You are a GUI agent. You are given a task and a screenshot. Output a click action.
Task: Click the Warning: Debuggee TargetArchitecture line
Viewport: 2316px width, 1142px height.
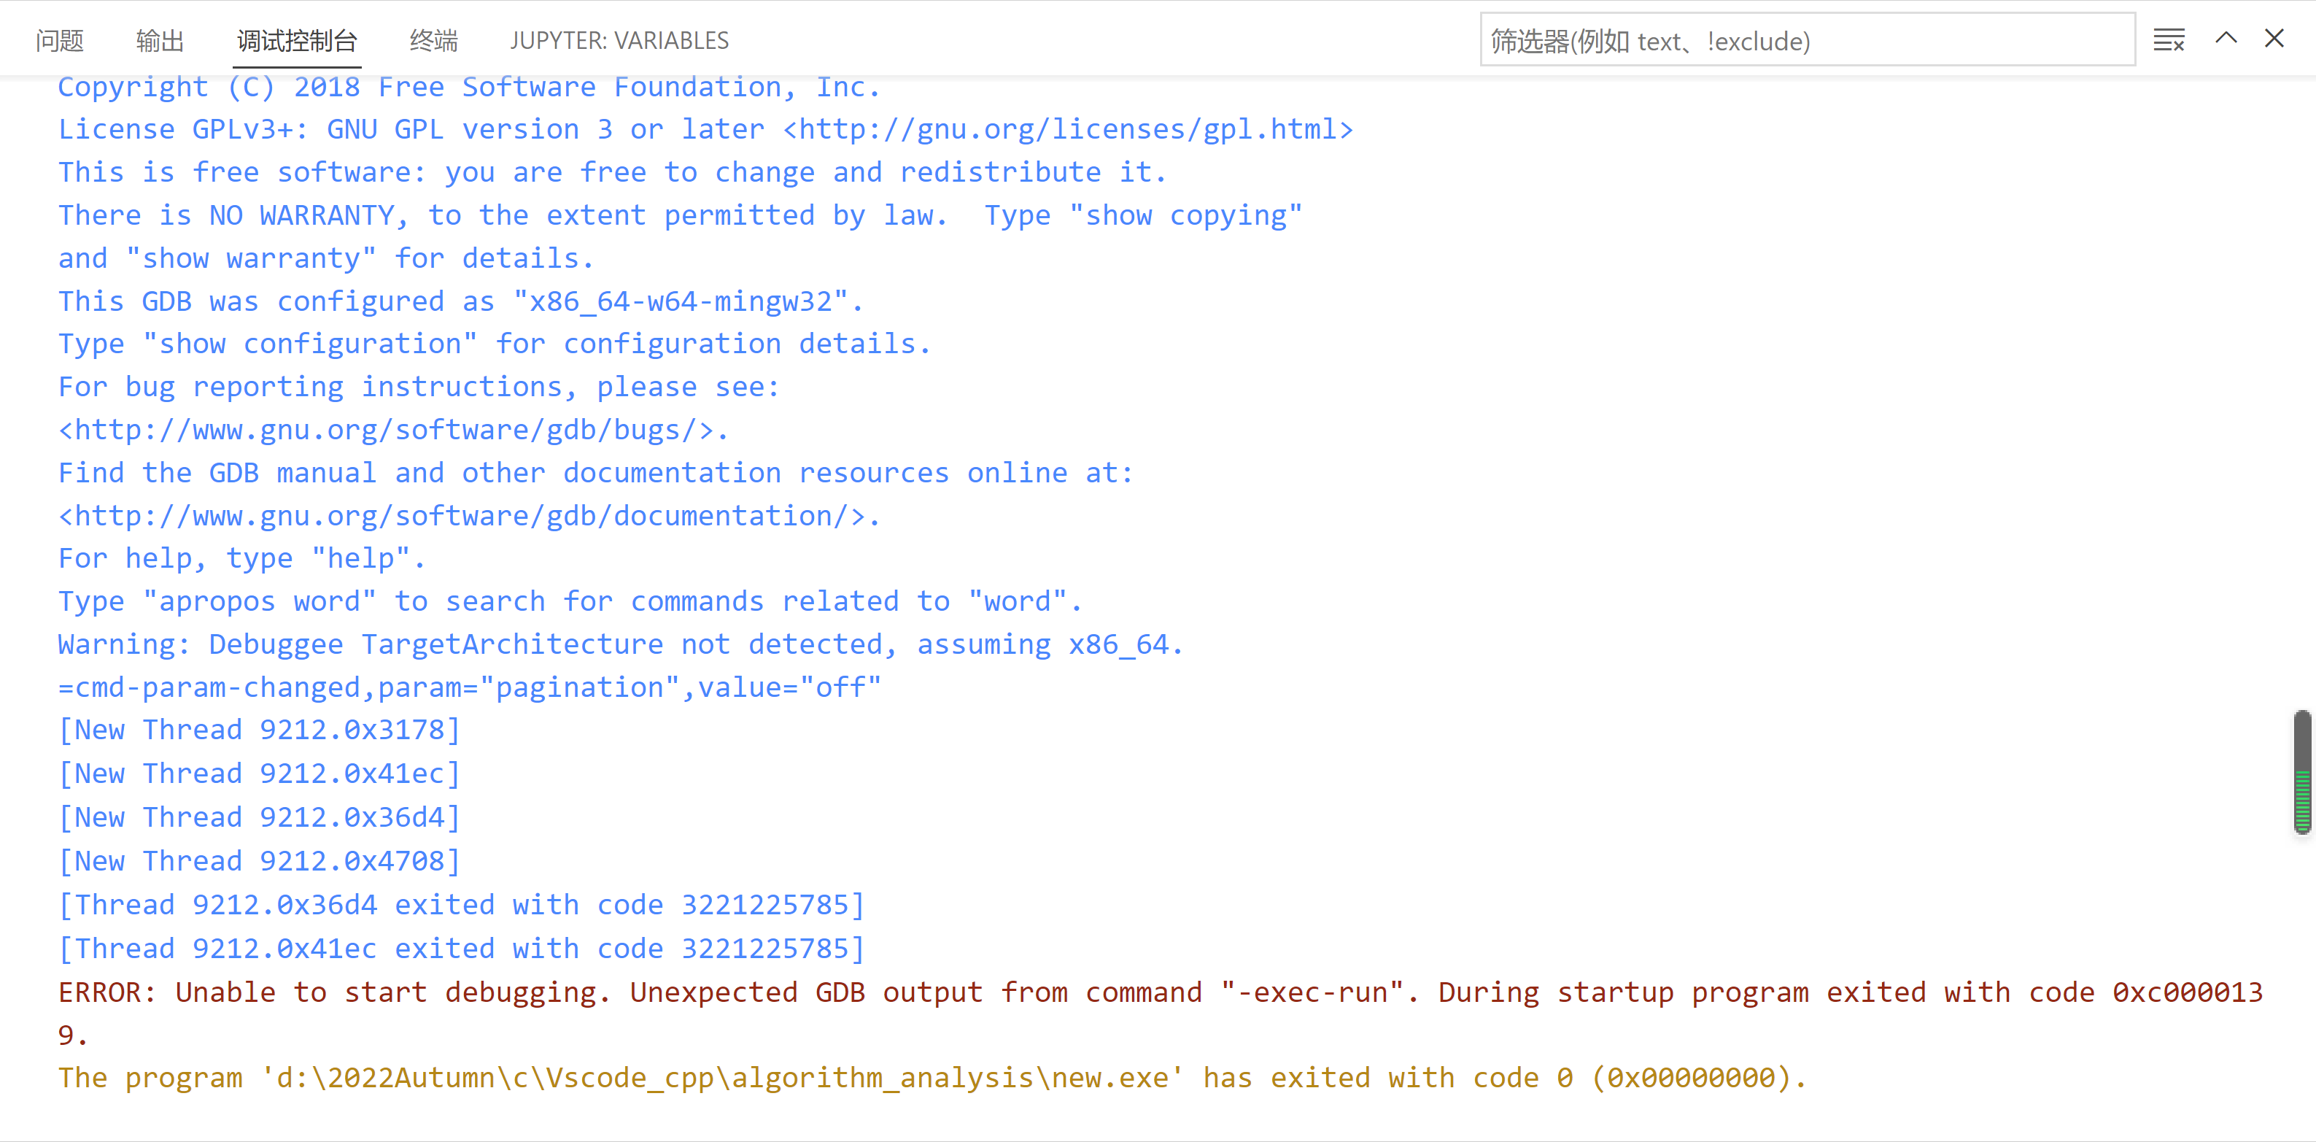point(620,645)
